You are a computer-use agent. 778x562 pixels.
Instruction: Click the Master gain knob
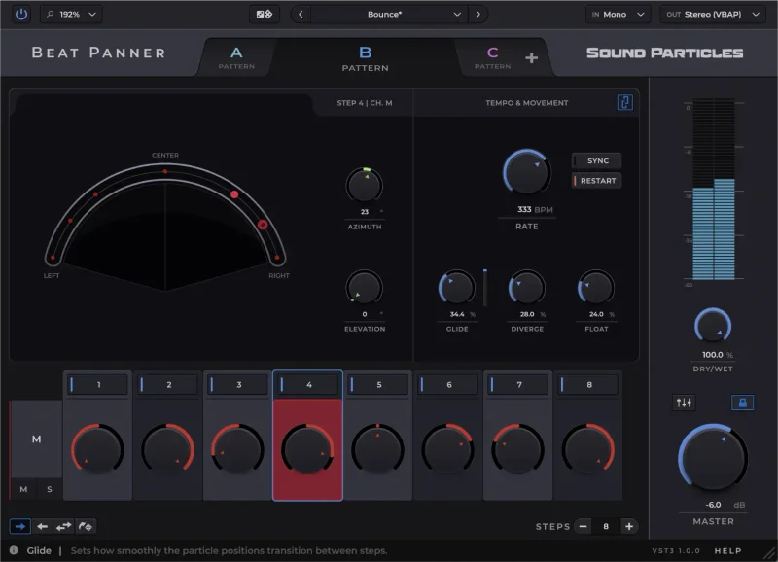pos(713,457)
